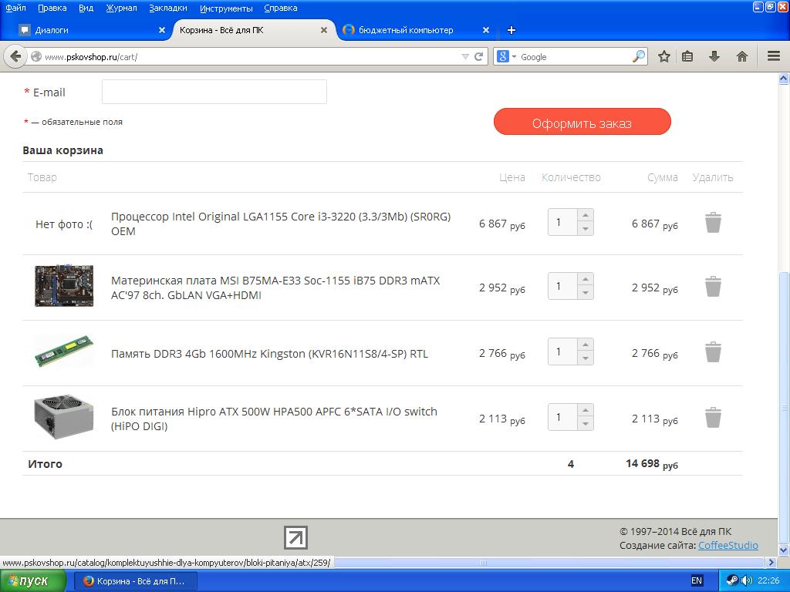Increase quantity of Hipro power supply
The image size is (790, 592).
(x=586, y=410)
